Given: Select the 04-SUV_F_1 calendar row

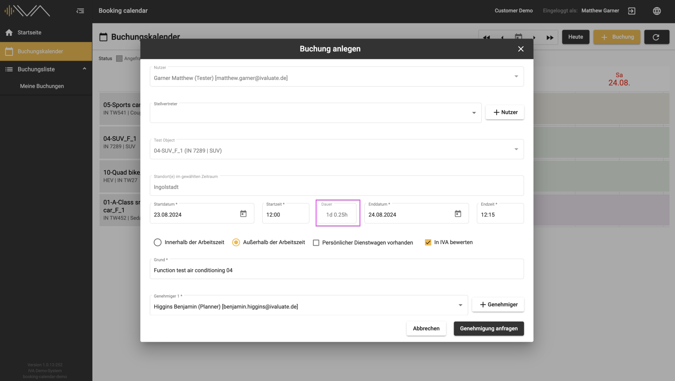Looking at the screenshot, I should (120, 142).
